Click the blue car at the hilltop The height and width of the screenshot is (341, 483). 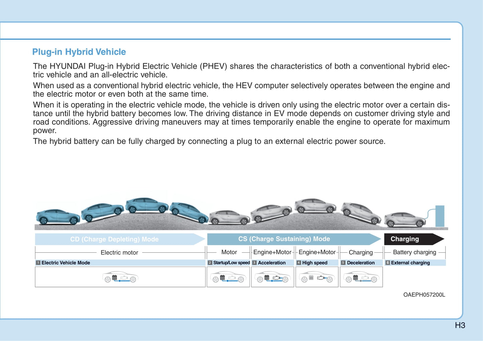(x=146, y=205)
